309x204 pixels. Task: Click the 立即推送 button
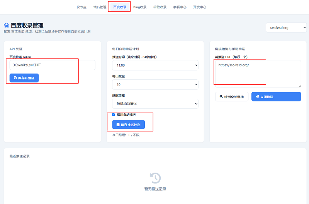click(x=276, y=96)
